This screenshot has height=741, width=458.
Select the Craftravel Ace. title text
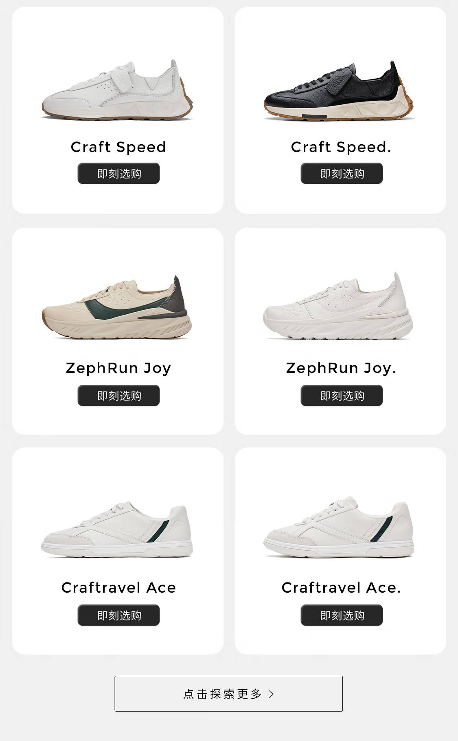coord(341,588)
